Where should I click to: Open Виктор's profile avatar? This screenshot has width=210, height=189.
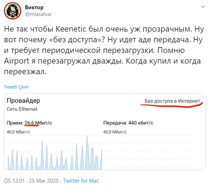(x=12, y=11)
